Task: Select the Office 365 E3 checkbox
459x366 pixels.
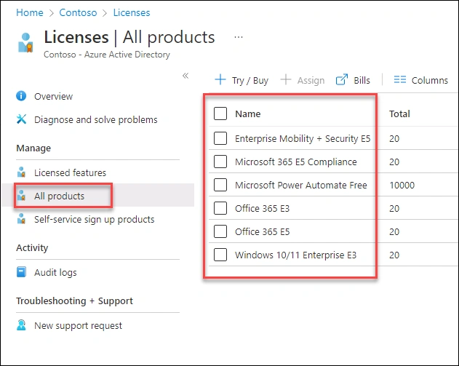Action: point(220,208)
